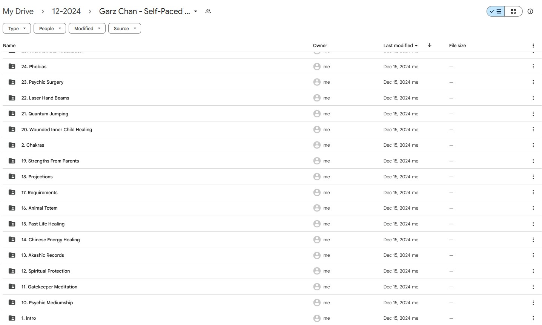The image size is (542, 325).
Task: Click the shared folder icon for 21. Quantum Jumping
Action: (x=12, y=113)
